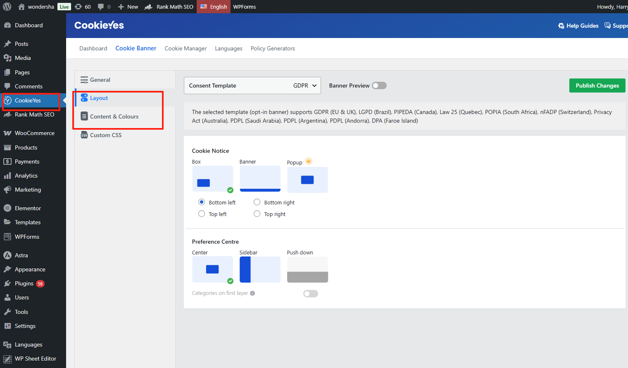Image resolution: width=628 pixels, height=368 pixels.
Task: Enable Categories on first layer toggle
Action: pyautogui.click(x=310, y=294)
